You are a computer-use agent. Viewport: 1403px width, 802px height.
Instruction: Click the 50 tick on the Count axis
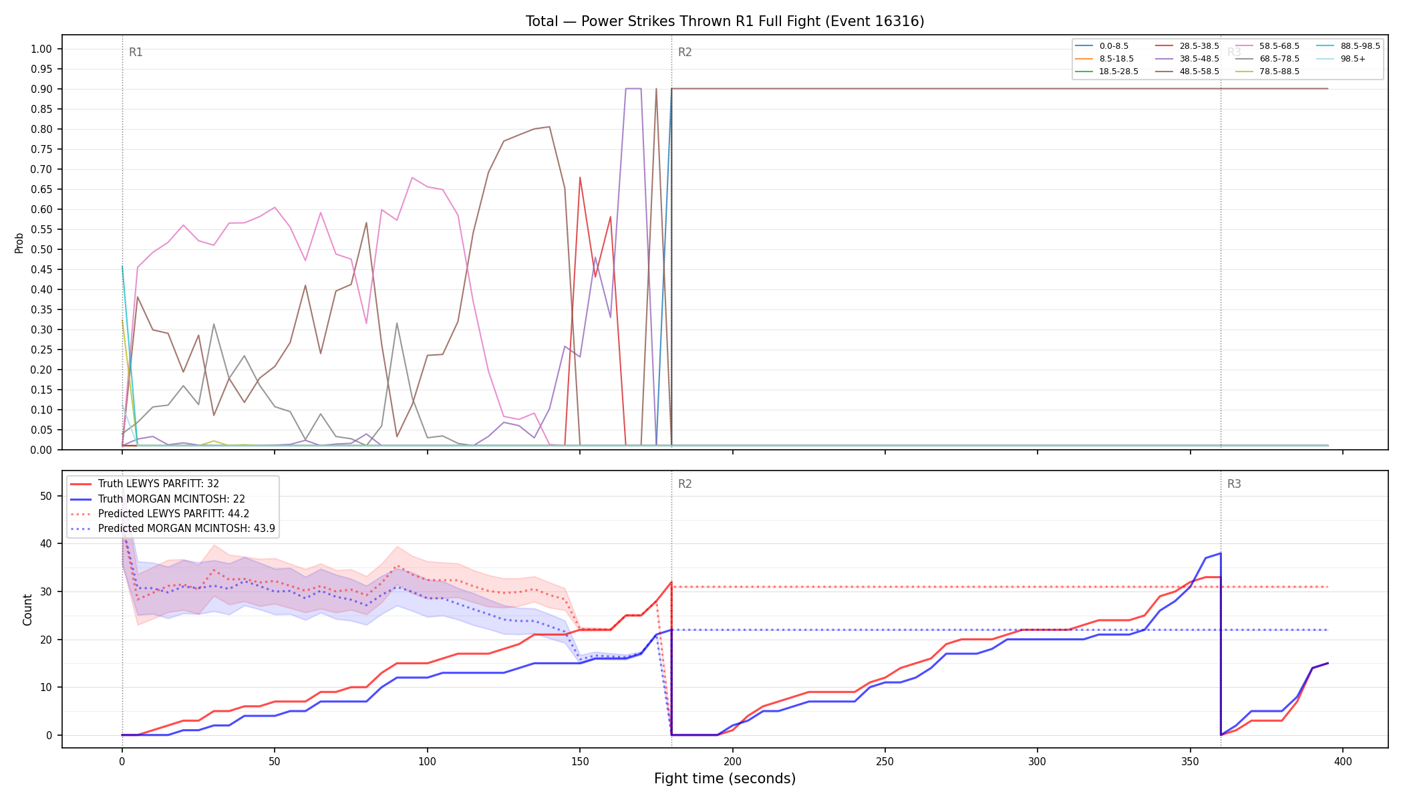tap(46, 496)
